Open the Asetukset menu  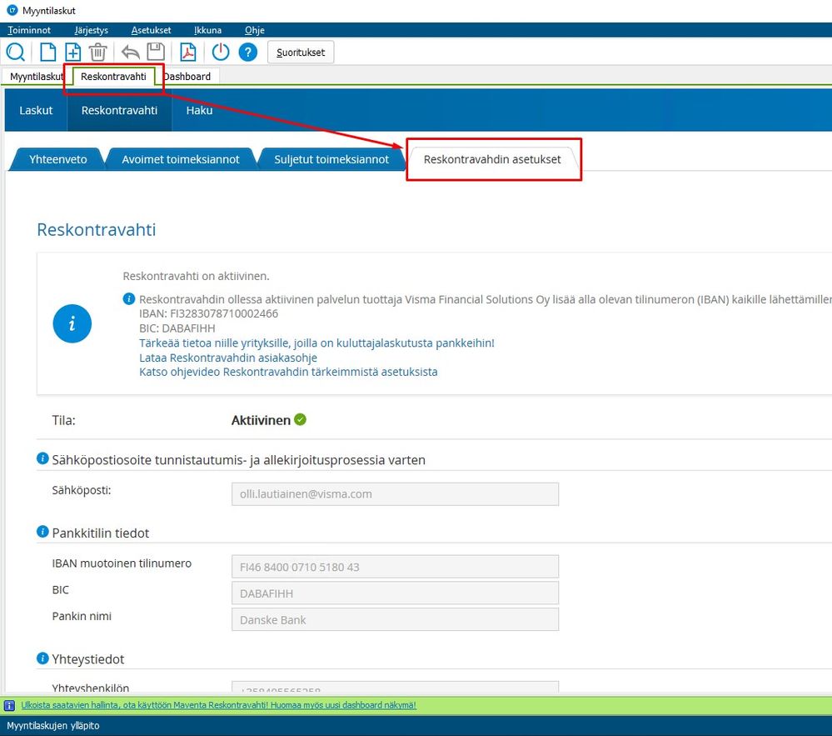pos(152,30)
